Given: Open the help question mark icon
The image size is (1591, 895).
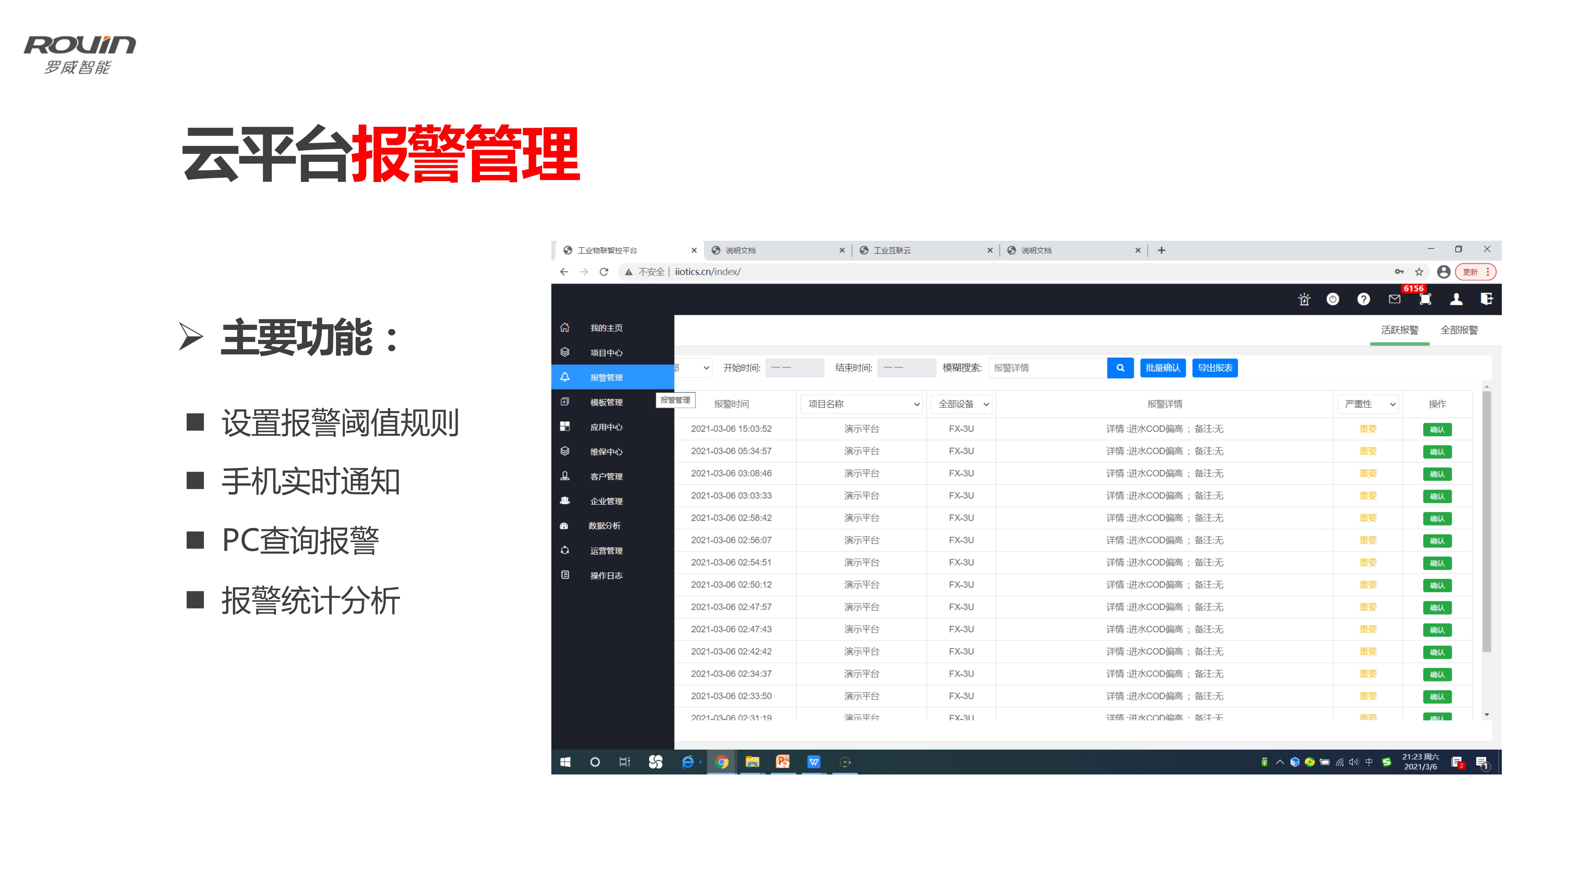Looking at the screenshot, I should pos(1364,300).
